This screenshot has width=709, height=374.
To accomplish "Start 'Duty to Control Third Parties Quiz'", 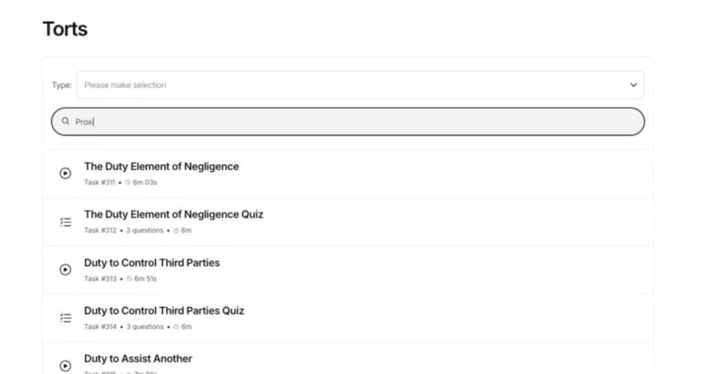I will click(164, 310).
